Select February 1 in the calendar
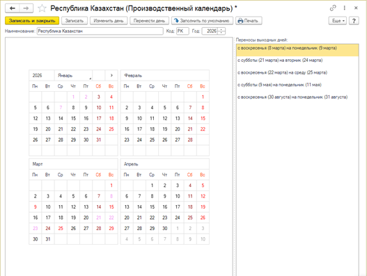This screenshot has height=276, width=367. [203, 97]
